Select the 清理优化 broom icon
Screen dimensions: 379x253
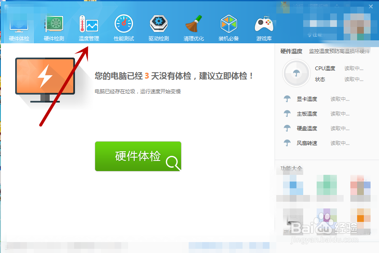194,28
